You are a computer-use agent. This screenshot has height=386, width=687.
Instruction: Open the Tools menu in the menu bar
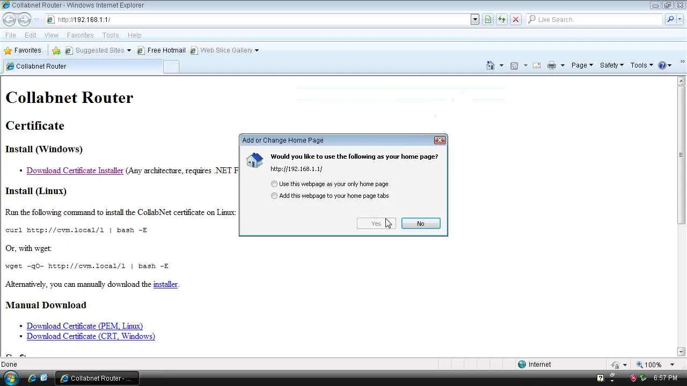click(x=111, y=35)
